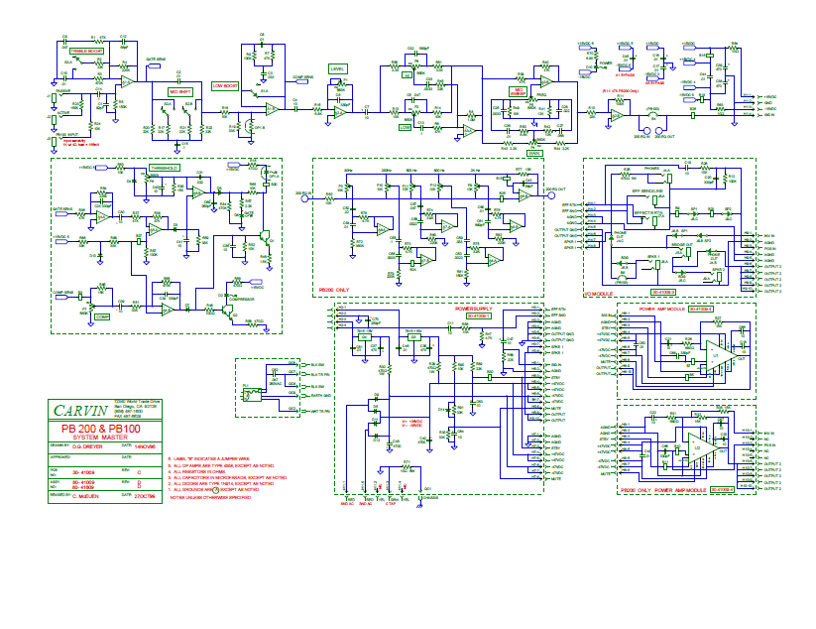Click the "MID SHIFT" label box

[x=180, y=91]
